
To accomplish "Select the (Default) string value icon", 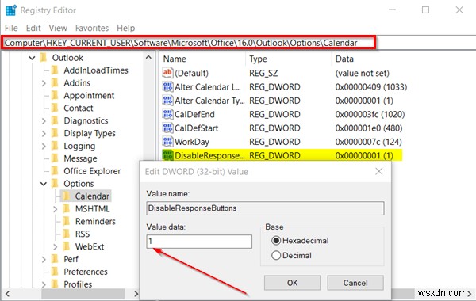I will [167, 73].
